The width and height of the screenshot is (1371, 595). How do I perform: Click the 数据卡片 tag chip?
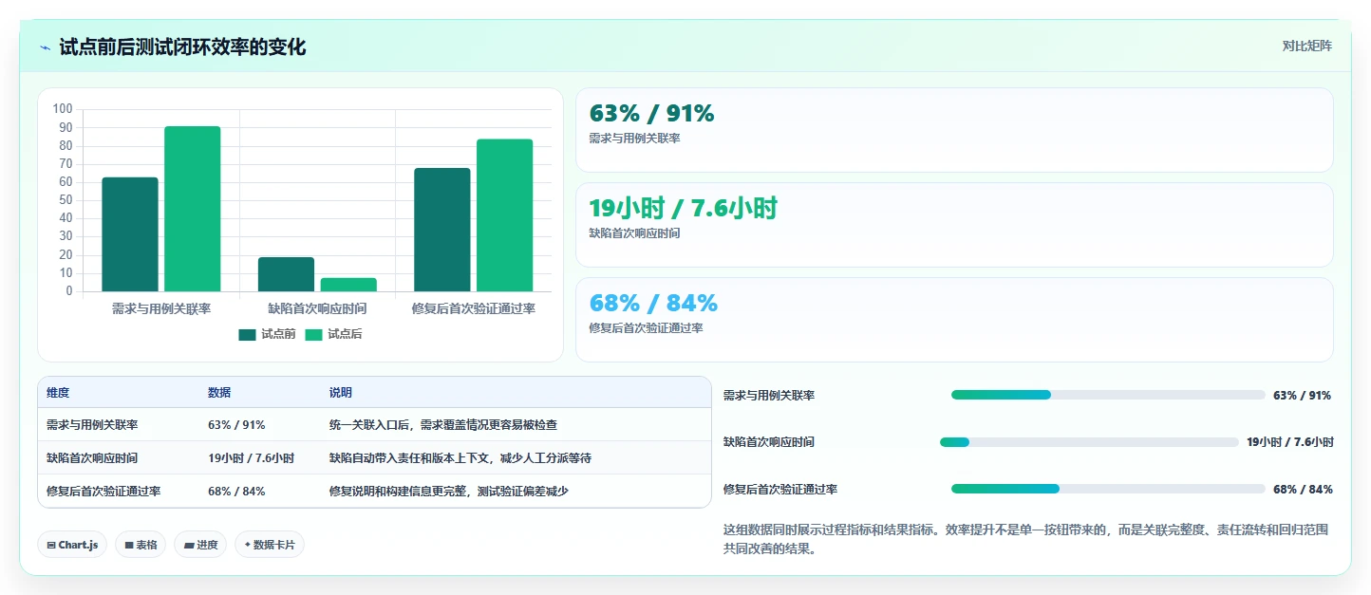click(x=270, y=545)
